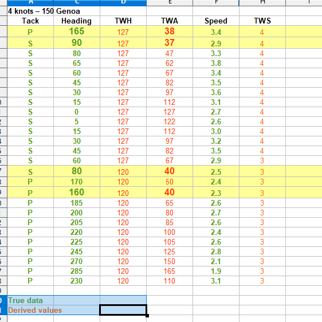This screenshot has width=322, height=322.
Task: Select Speed cell showing 3.8
Action: coord(216,63)
